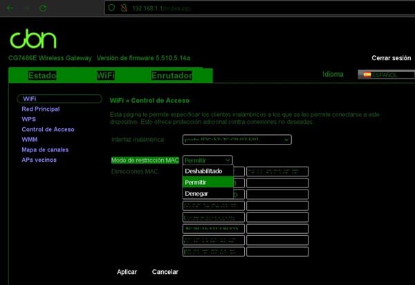Click the browser forward arrow

(x=26, y=8)
